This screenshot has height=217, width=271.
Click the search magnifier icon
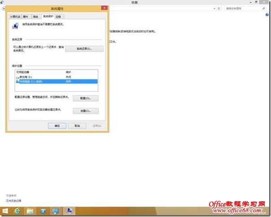263,9
